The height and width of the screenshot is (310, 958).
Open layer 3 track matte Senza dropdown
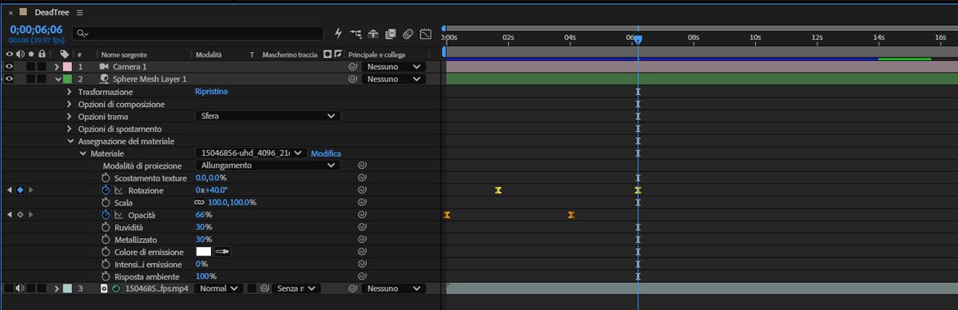click(x=296, y=288)
